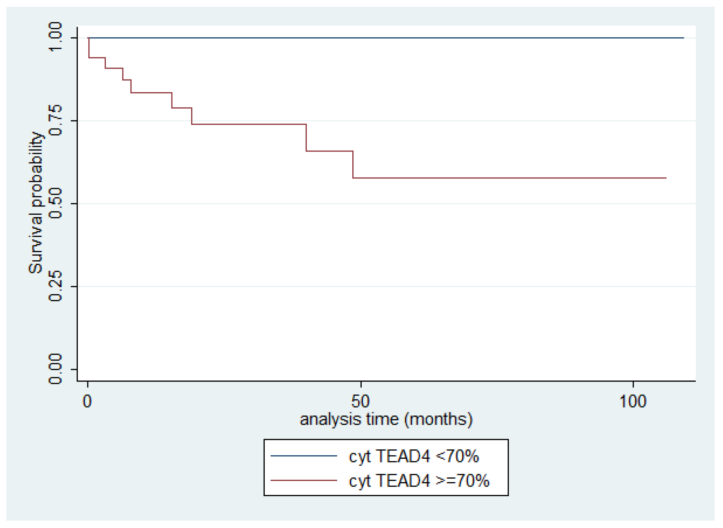Image resolution: width=723 pixels, height=528 pixels.
Task: Click the red curve's last vertical drop
Action: point(353,165)
